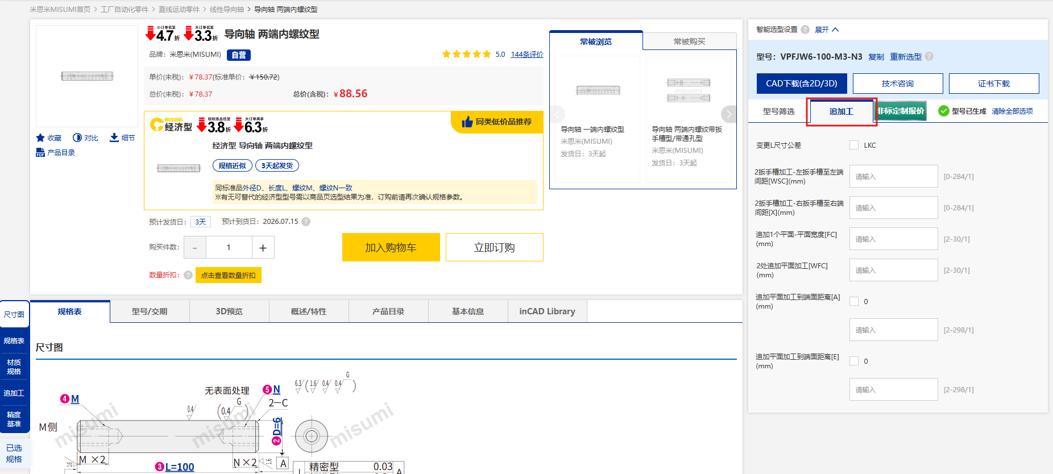Click the 加入购物车 button
The height and width of the screenshot is (474, 1053).
click(391, 247)
